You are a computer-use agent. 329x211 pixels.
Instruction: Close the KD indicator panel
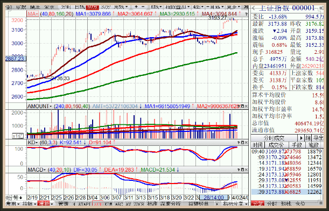(x=246, y=143)
